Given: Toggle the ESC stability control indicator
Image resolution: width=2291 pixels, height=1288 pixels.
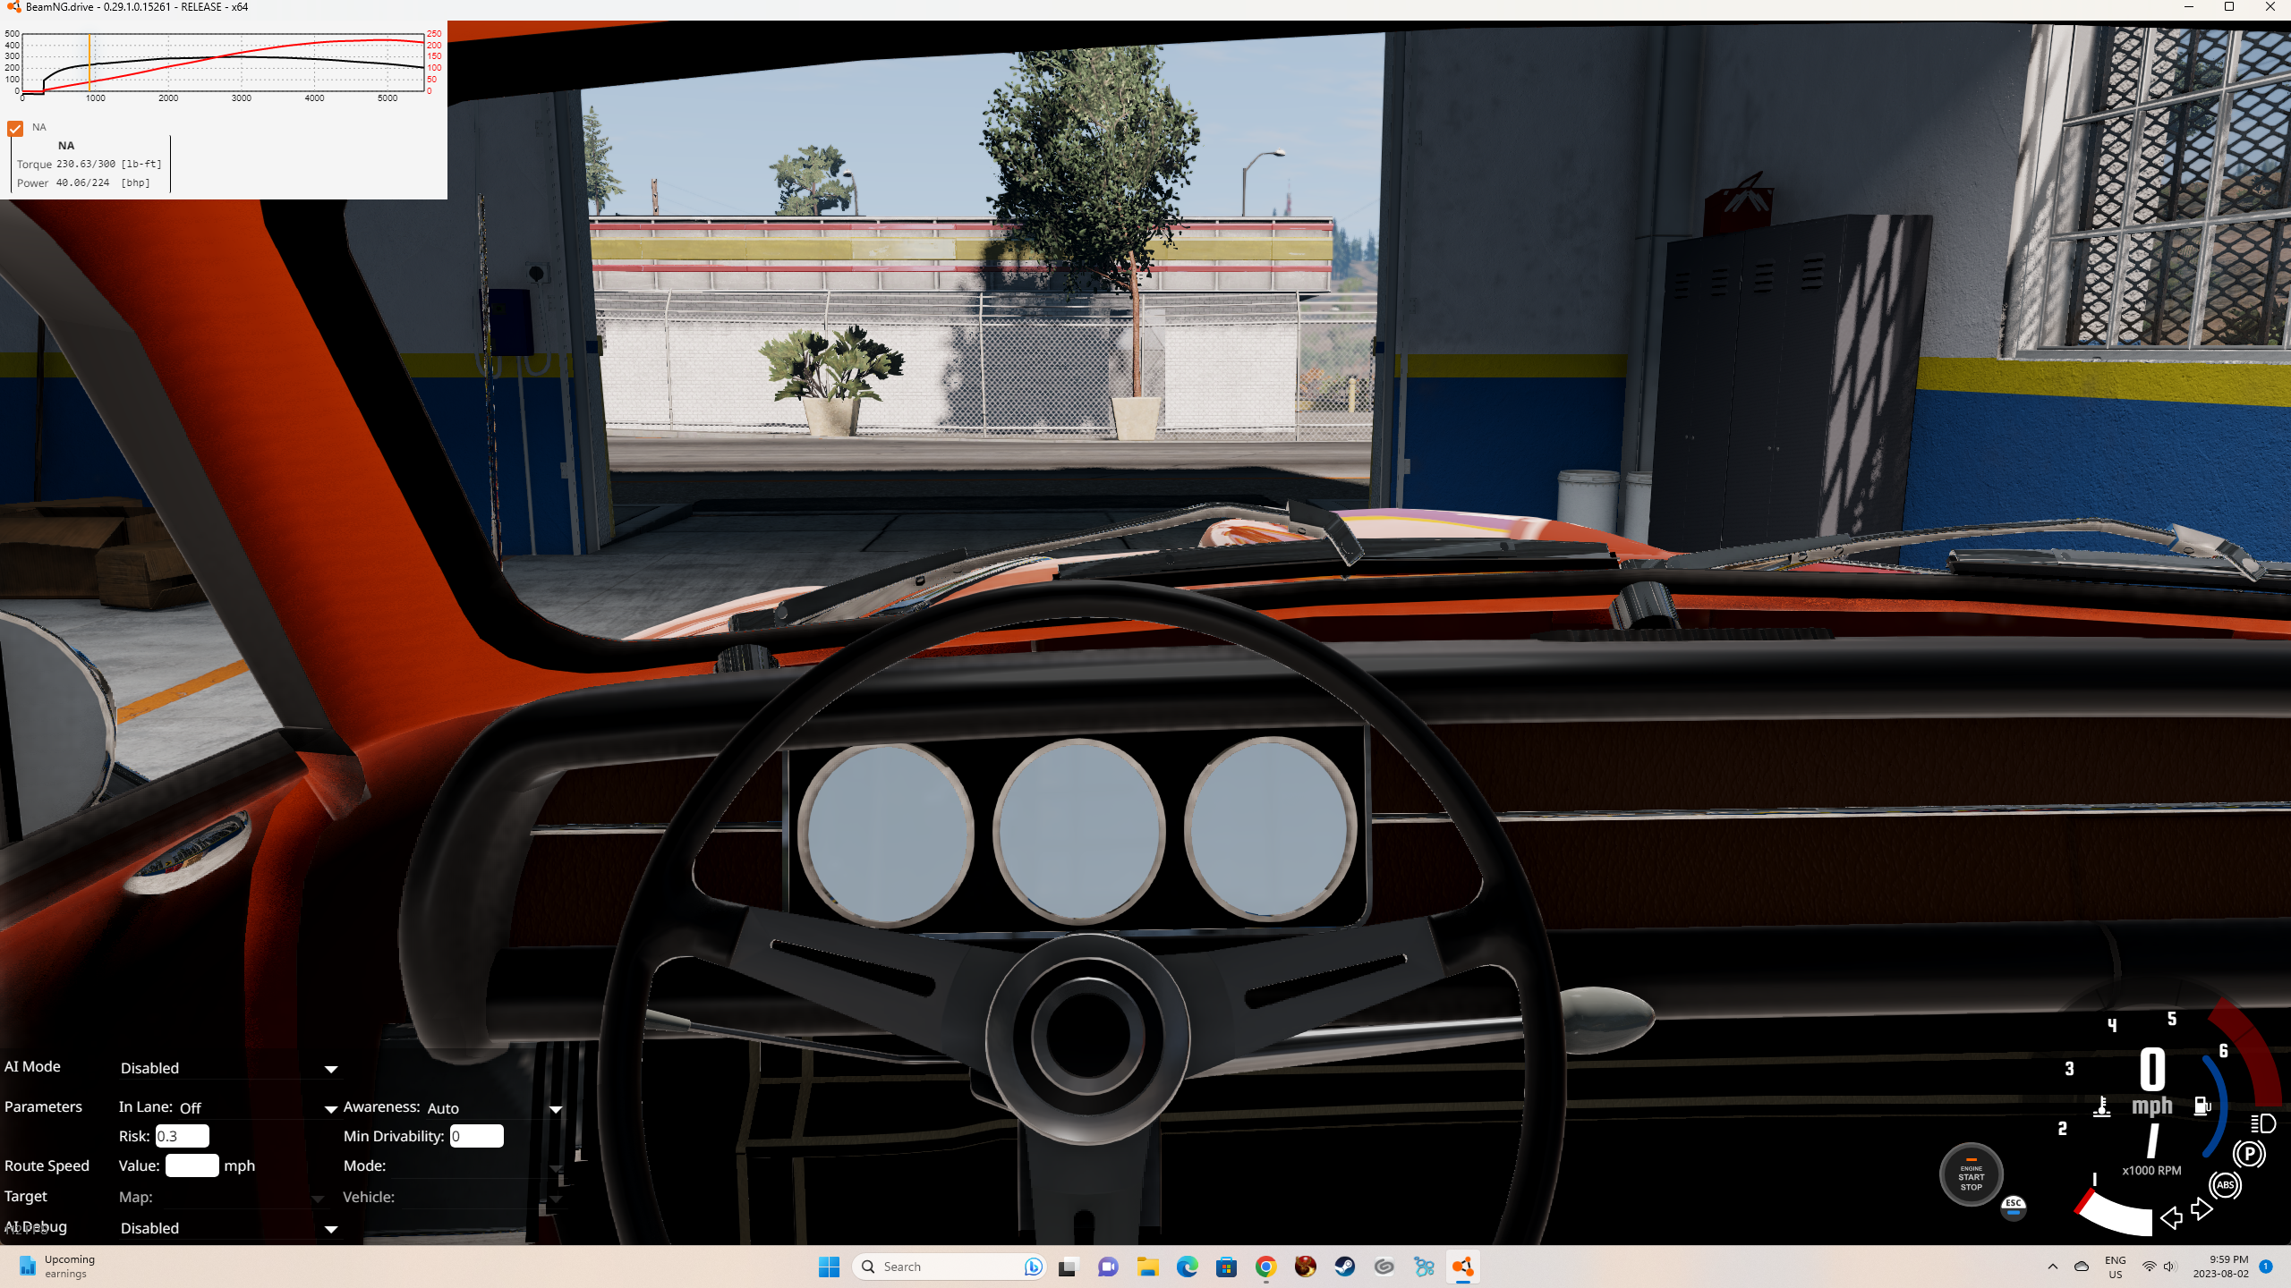Looking at the screenshot, I should point(2013,1205).
